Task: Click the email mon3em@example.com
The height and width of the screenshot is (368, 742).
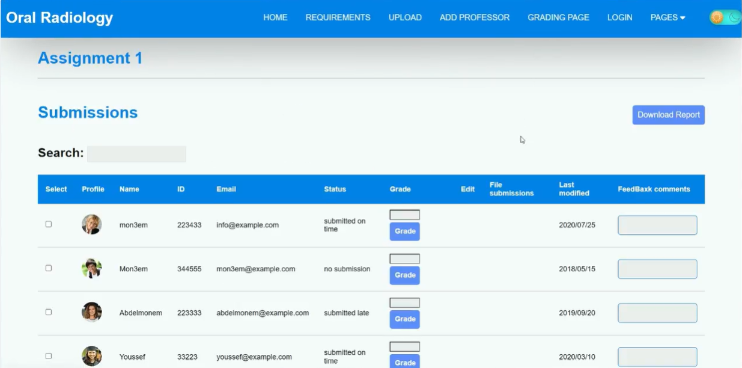Action: tap(256, 269)
